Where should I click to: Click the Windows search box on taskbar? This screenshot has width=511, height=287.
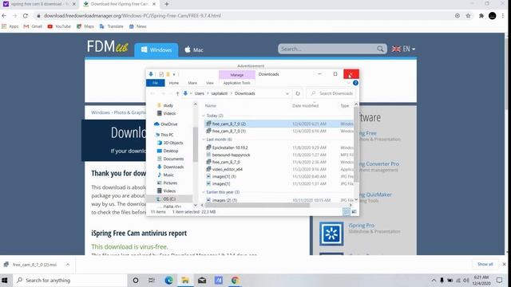(70, 280)
